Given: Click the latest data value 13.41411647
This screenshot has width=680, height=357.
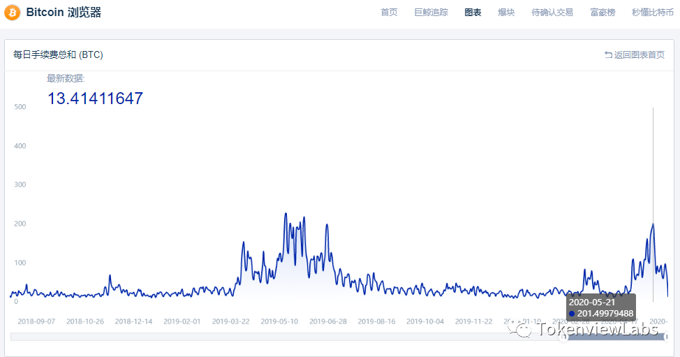Looking at the screenshot, I should pos(95,99).
